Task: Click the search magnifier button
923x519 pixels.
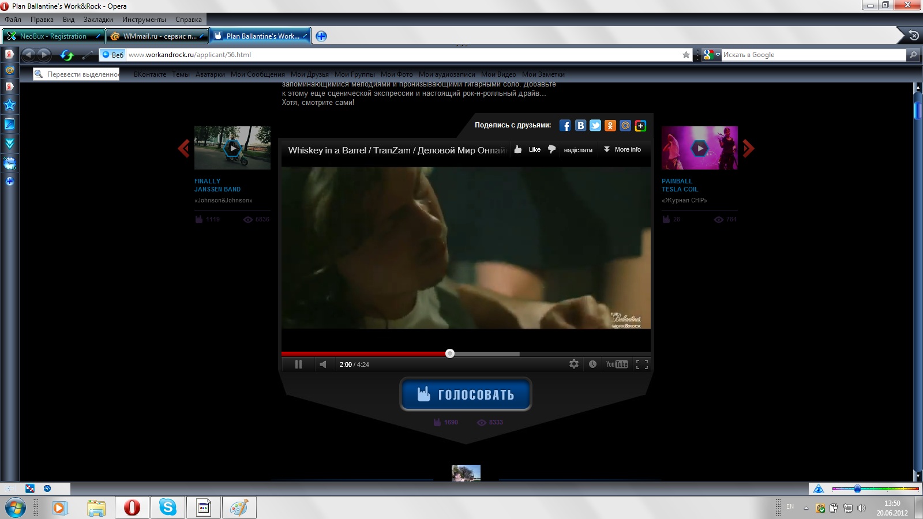Action: pyautogui.click(x=913, y=55)
